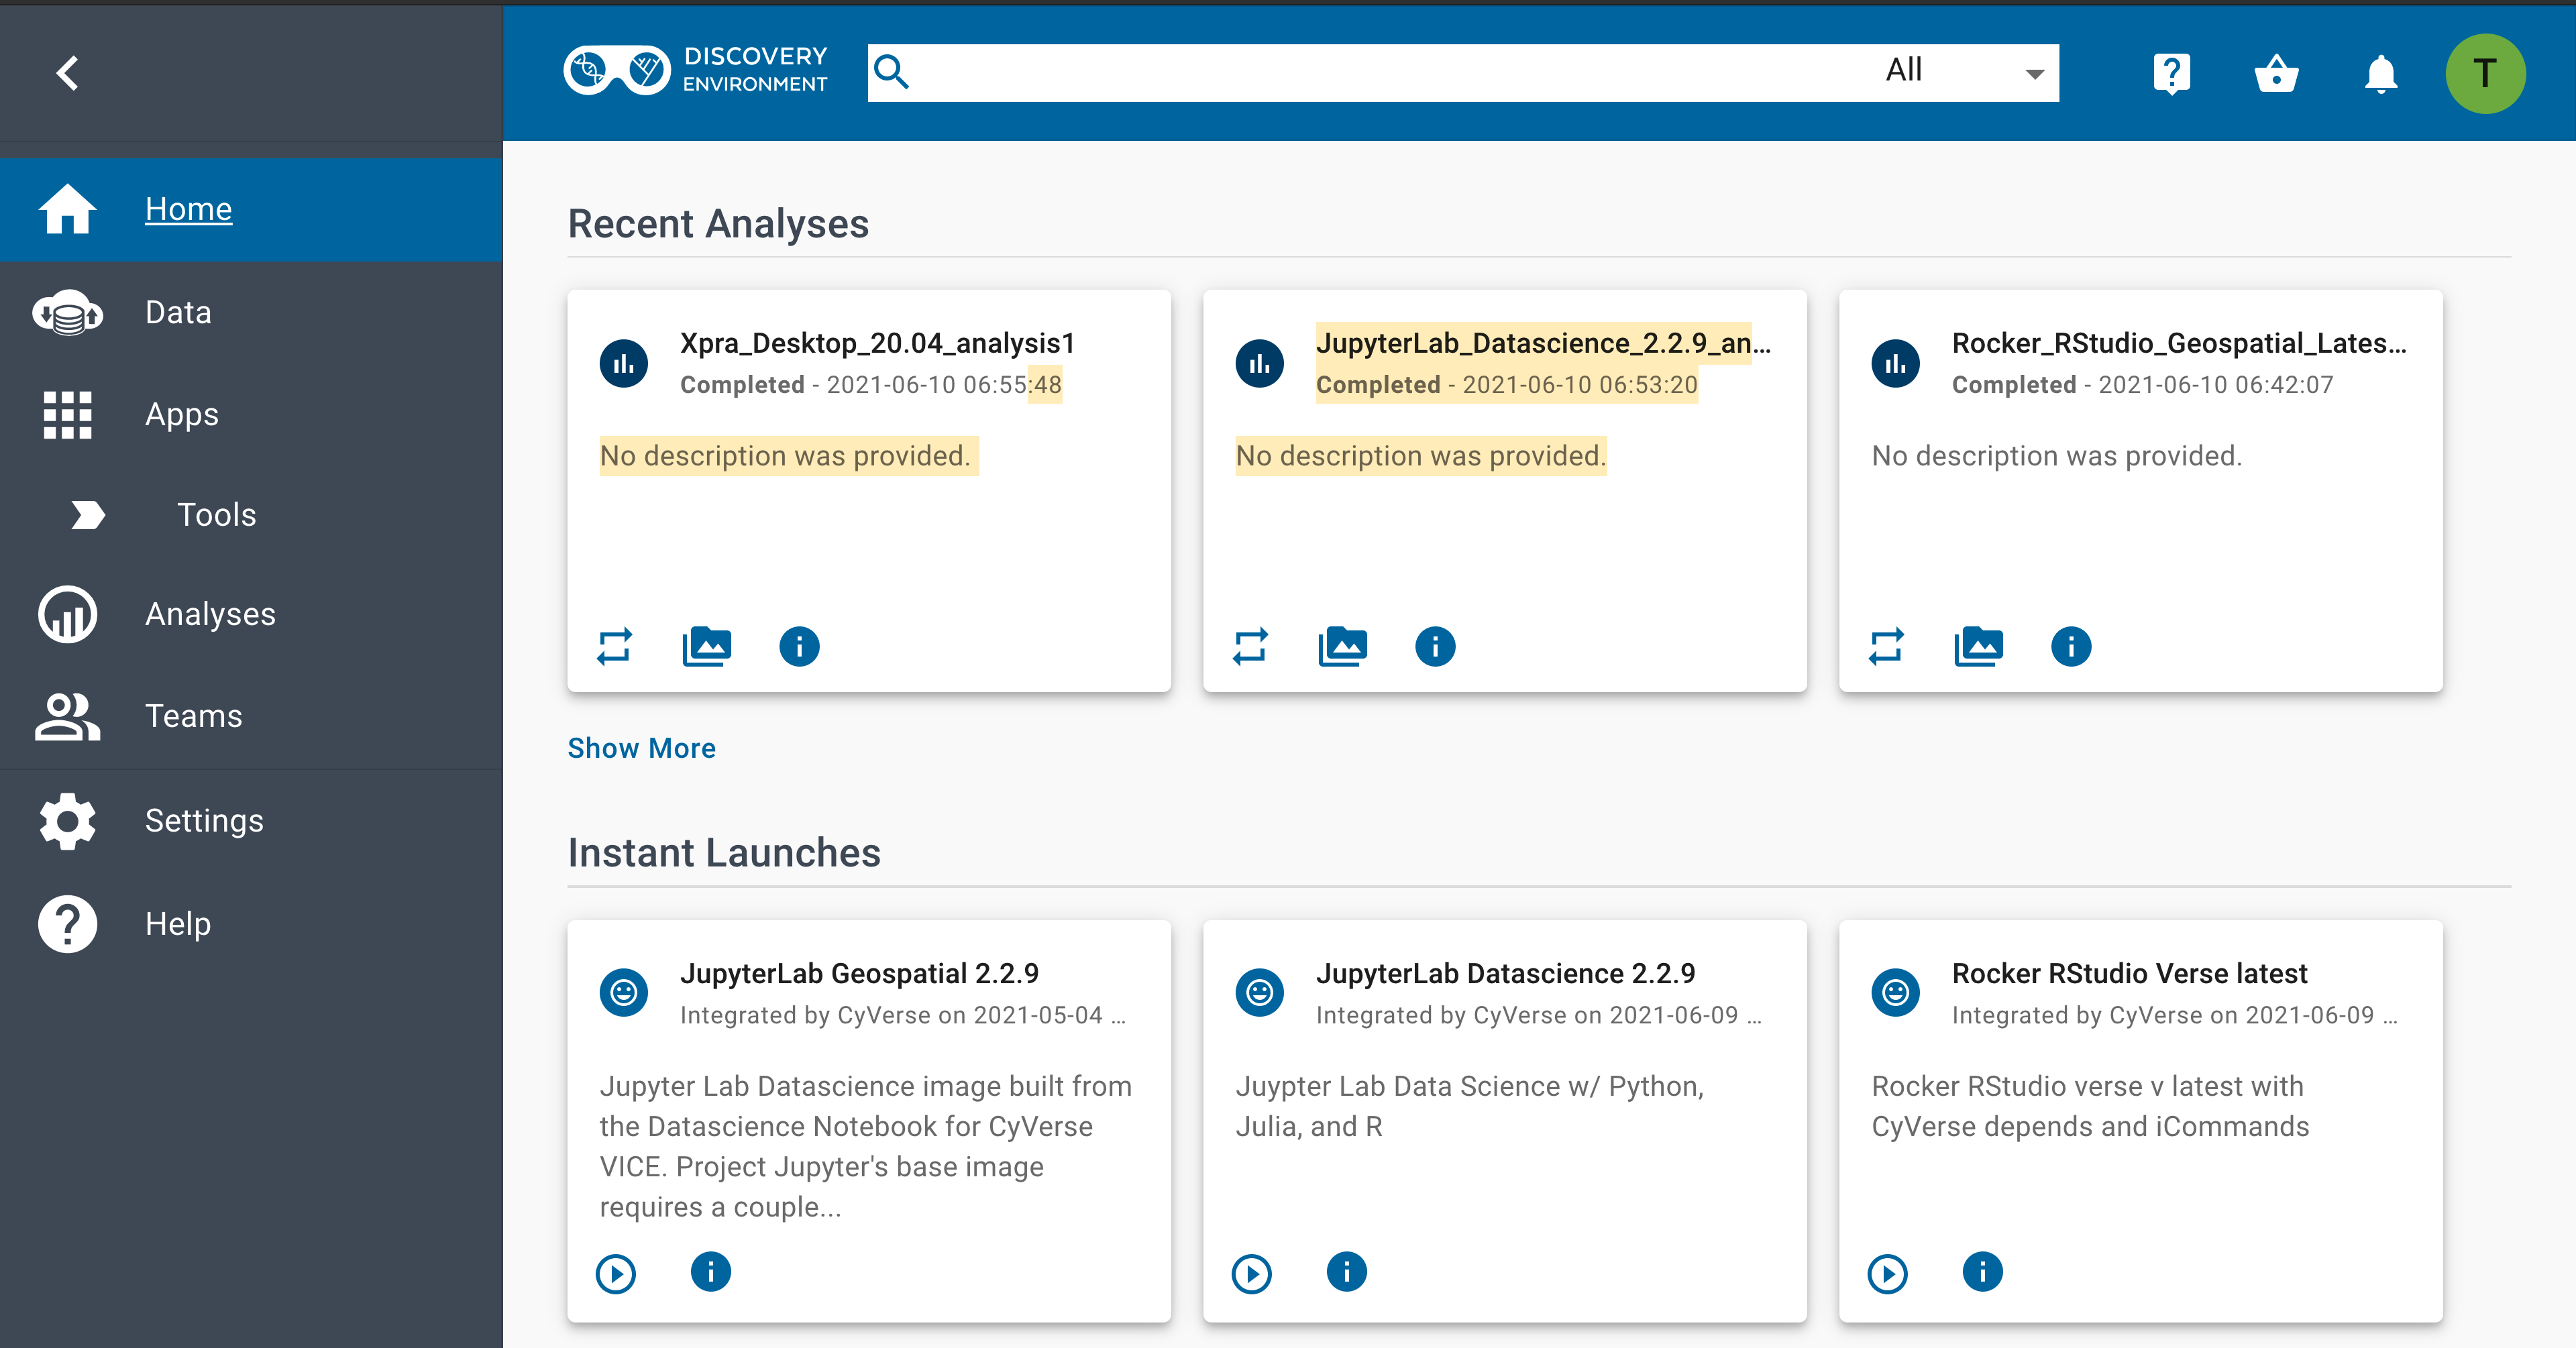Click the Rocker RStudio Verse smiley avatar
Image resolution: width=2576 pixels, height=1348 pixels.
1896,993
